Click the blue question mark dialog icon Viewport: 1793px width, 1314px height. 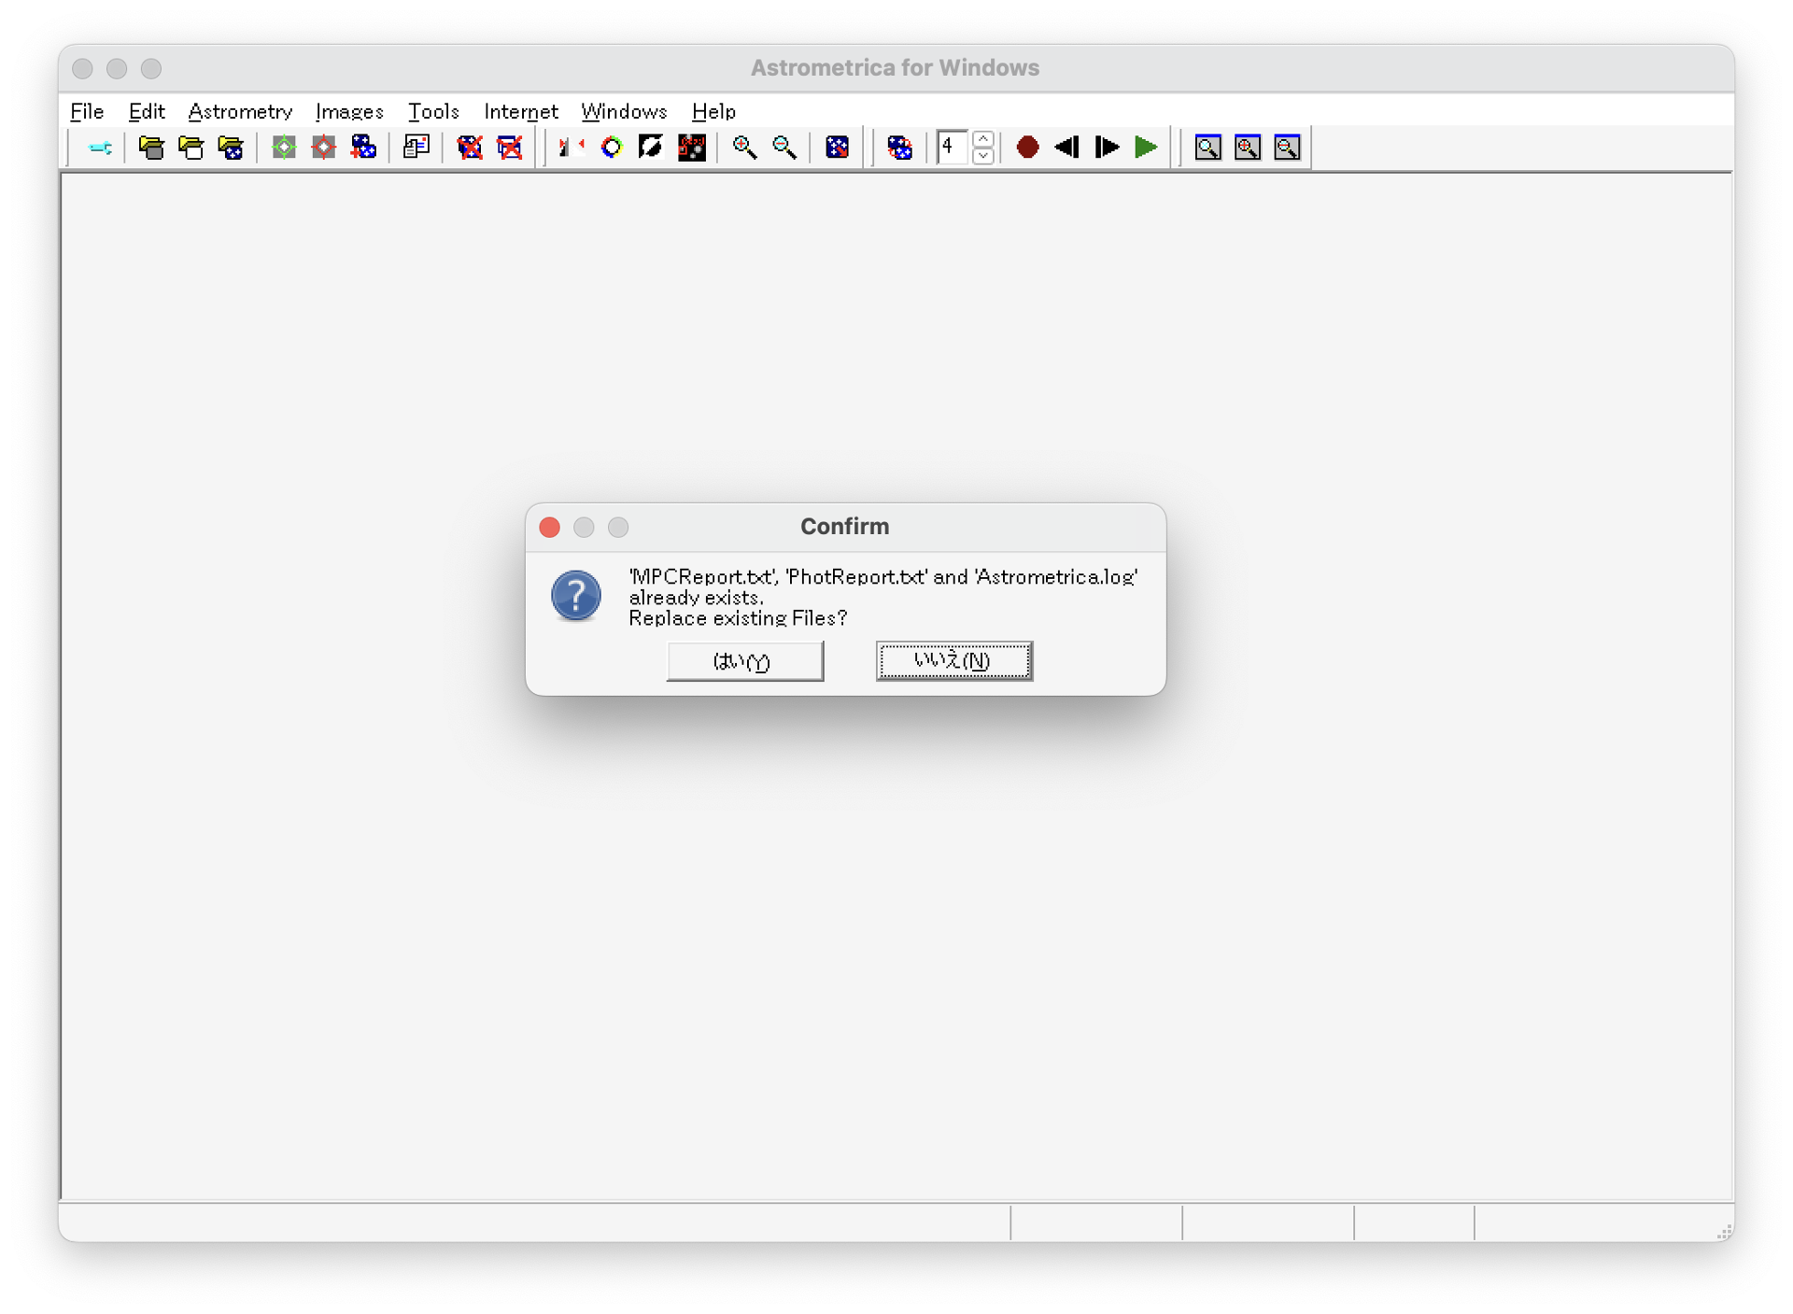(x=576, y=596)
